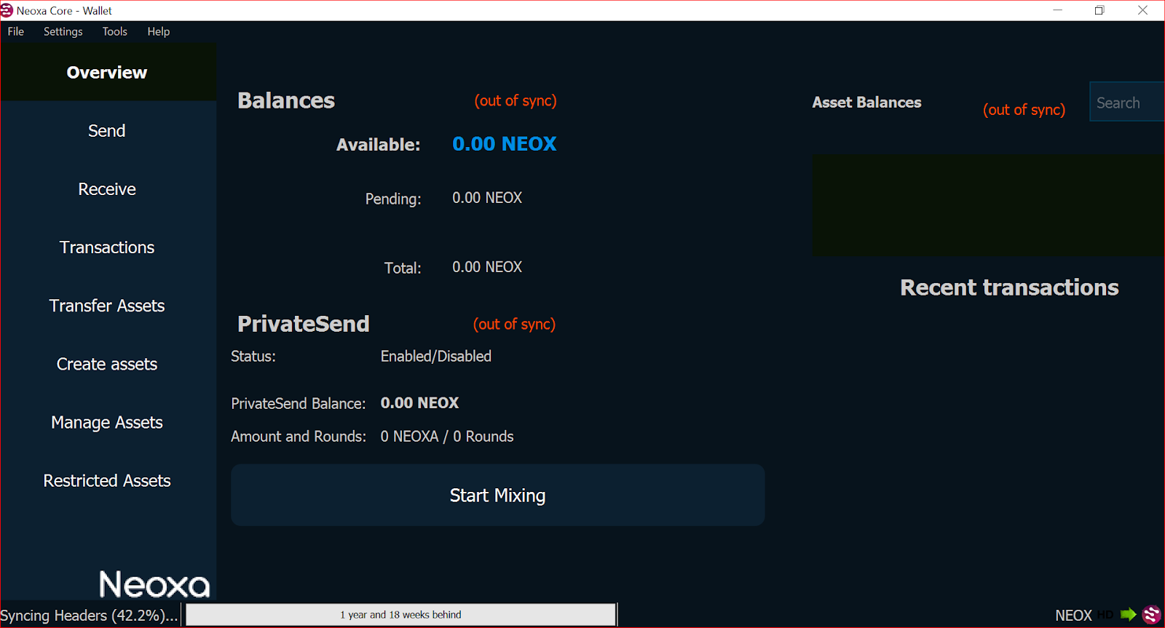Open the File menu

[16, 31]
